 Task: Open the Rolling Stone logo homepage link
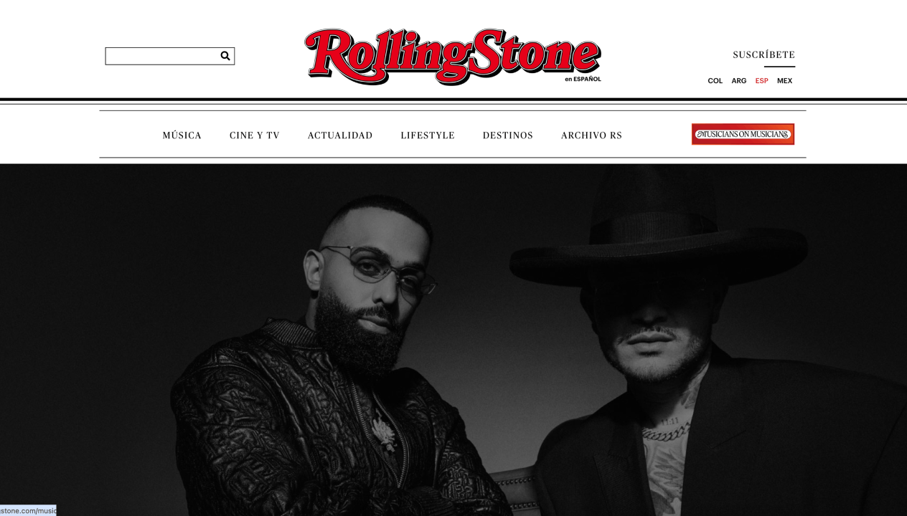pyautogui.click(x=453, y=56)
